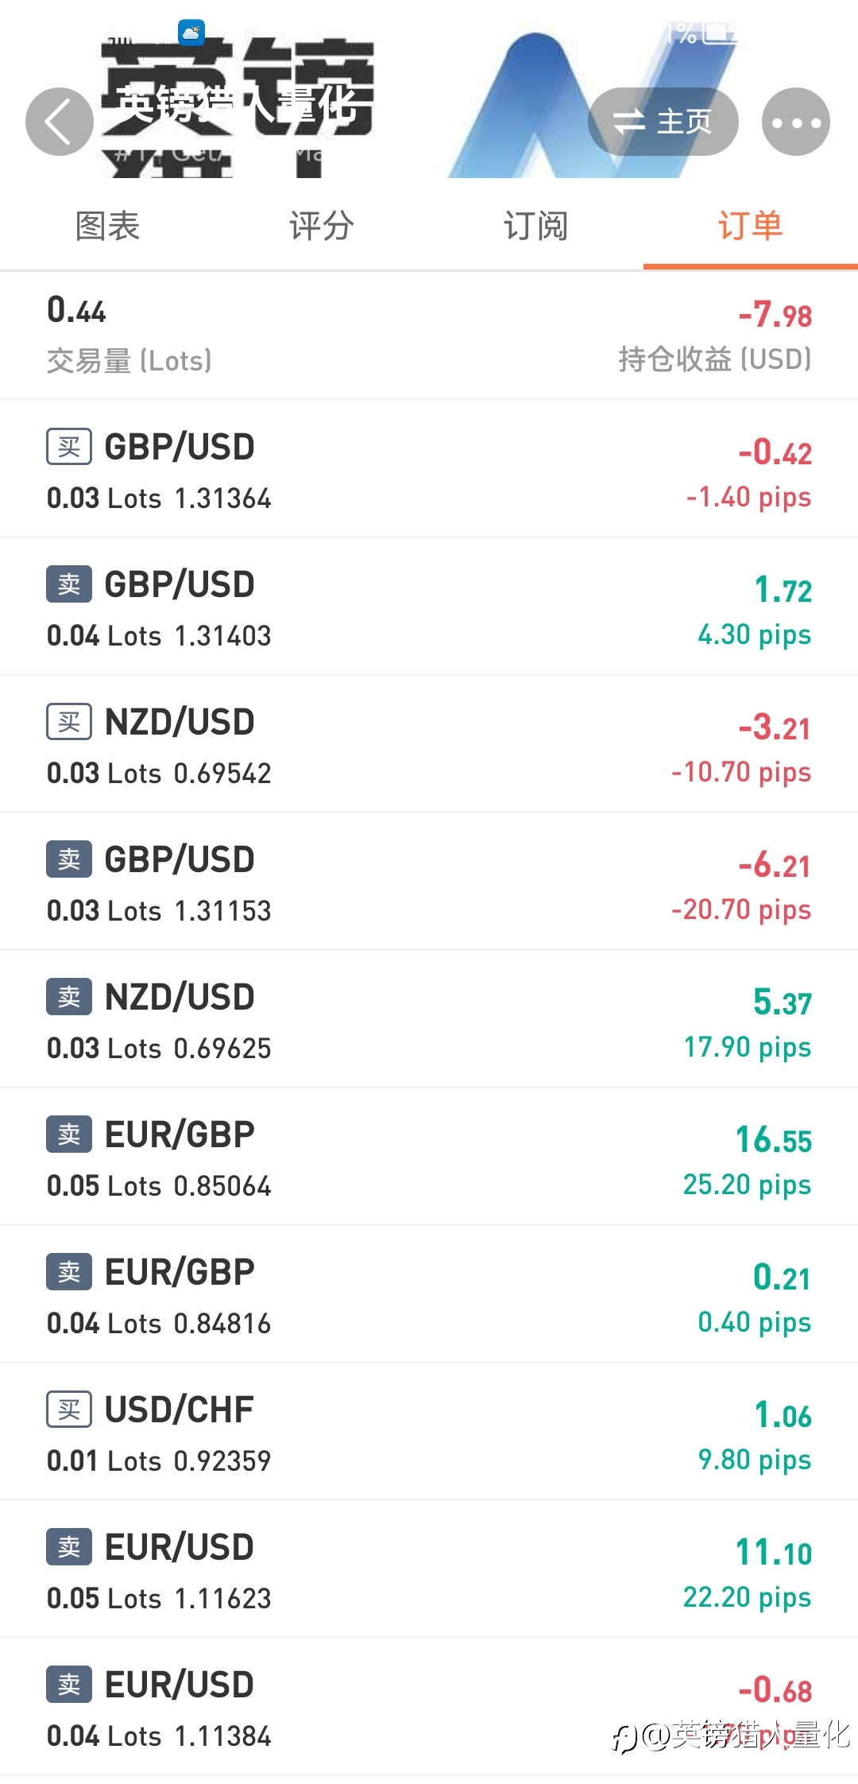Select the 订阅 tab
This screenshot has height=1784, width=858.
[x=536, y=226]
